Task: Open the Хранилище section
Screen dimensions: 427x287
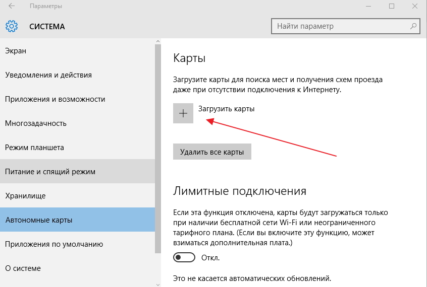Action: (x=25, y=196)
